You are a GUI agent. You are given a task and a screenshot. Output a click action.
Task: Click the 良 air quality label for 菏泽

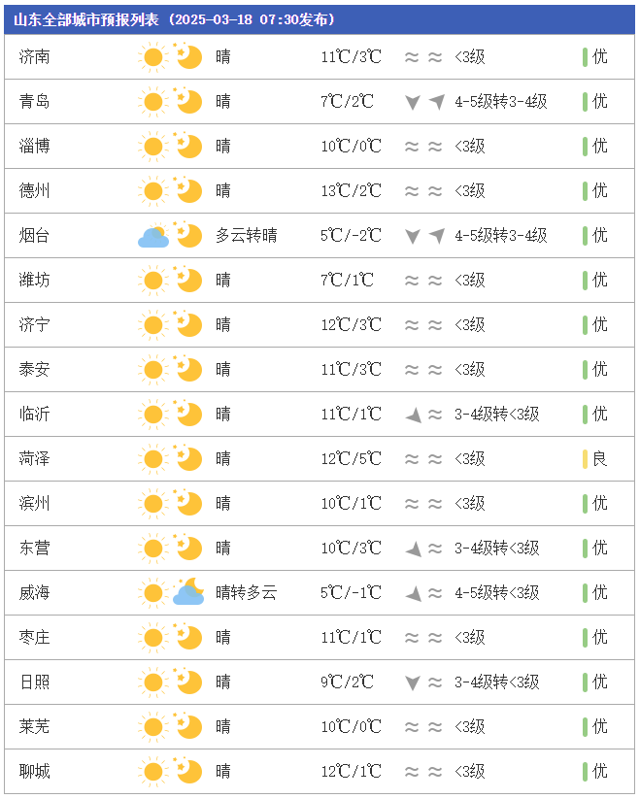(600, 459)
